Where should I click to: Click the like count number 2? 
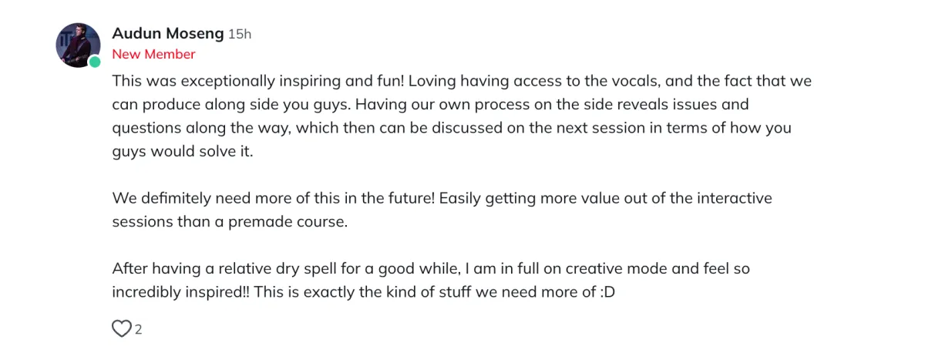pyautogui.click(x=139, y=330)
